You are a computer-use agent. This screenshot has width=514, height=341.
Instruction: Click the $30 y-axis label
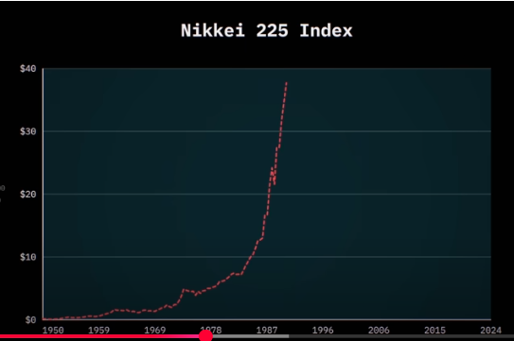(x=27, y=131)
